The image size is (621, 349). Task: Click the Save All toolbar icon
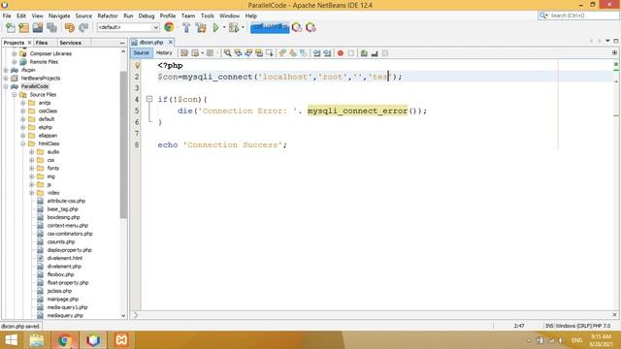(x=51, y=28)
